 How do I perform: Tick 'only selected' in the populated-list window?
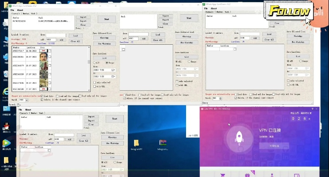[x=94, y=82]
